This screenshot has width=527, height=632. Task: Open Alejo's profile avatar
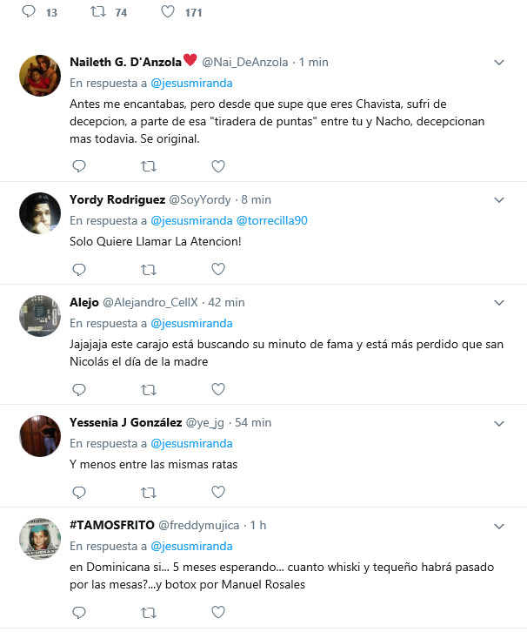click(x=39, y=317)
